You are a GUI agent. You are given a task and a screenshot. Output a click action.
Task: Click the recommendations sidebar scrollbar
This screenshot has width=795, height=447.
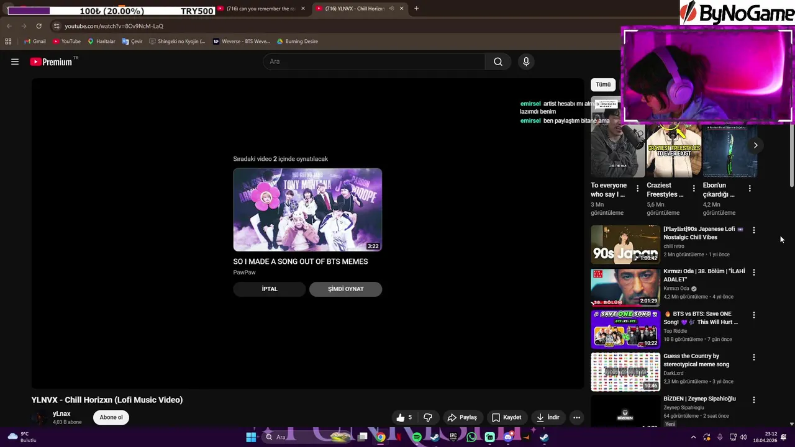(791, 155)
